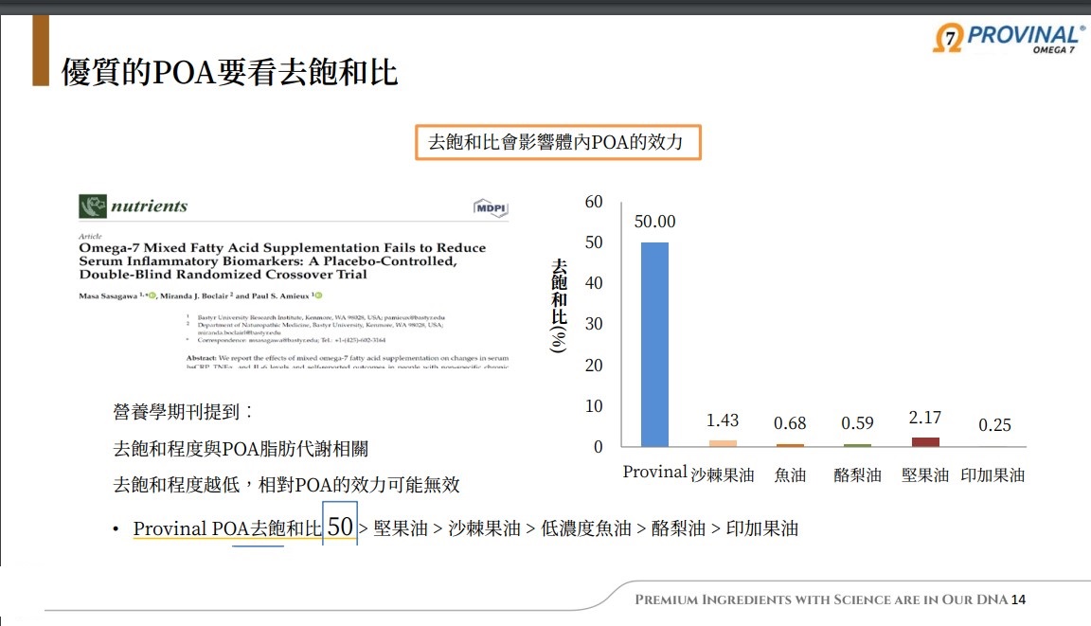Select the 魚油 axis category label
The height and width of the screenshot is (626, 1091).
click(x=790, y=475)
